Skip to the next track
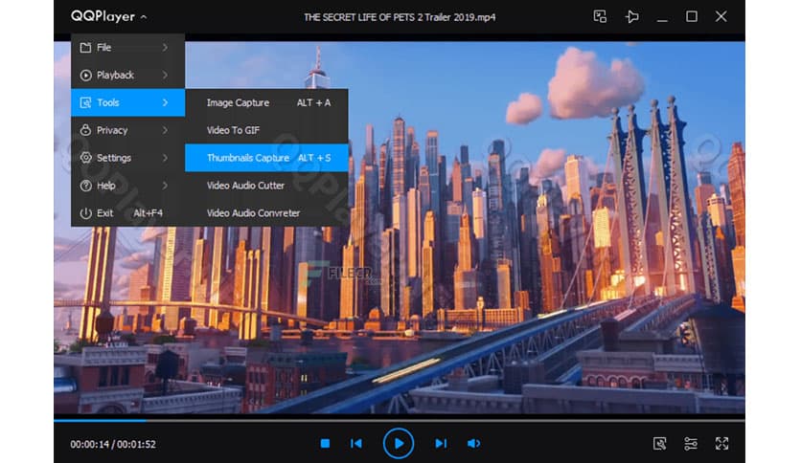The image size is (801, 463). coord(441,444)
